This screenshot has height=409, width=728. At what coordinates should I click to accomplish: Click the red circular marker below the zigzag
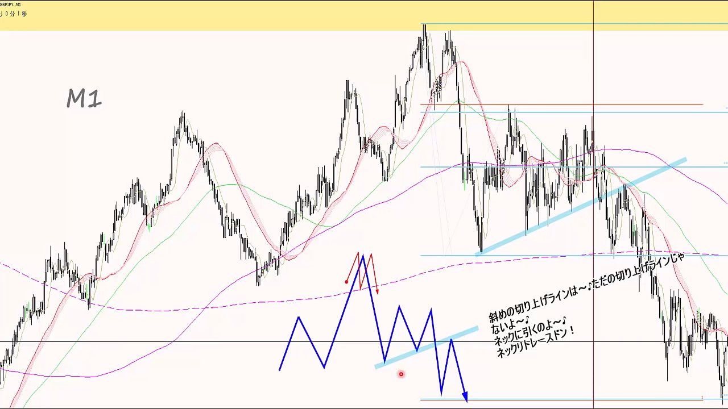[x=401, y=374]
